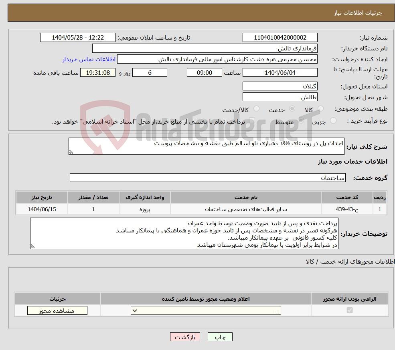The image size is (395, 350).
Task: Select the خدمت radio button
Action: tap(292, 108)
